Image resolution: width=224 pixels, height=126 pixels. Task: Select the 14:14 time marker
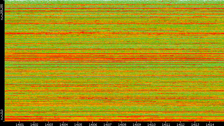210,124
